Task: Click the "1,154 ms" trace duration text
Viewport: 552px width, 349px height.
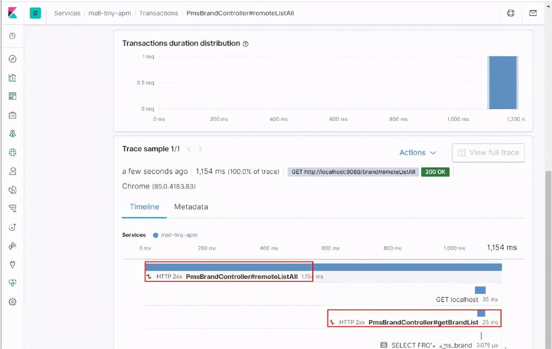Action: pyautogui.click(x=210, y=172)
